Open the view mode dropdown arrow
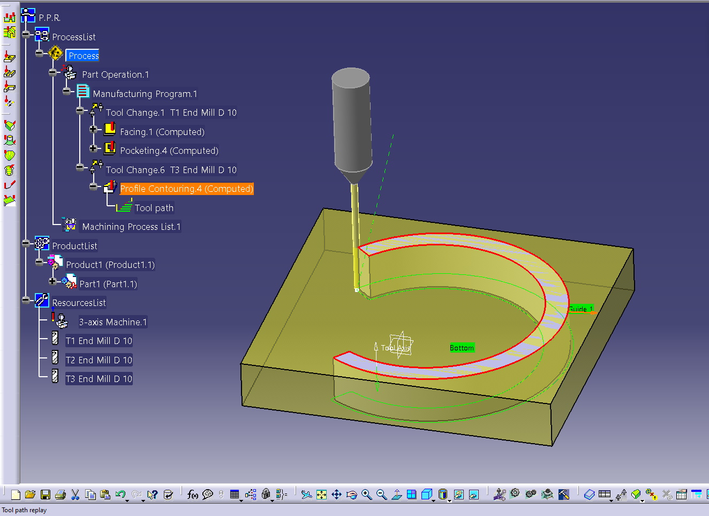This screenshot has height=516, width=709. 450,500
